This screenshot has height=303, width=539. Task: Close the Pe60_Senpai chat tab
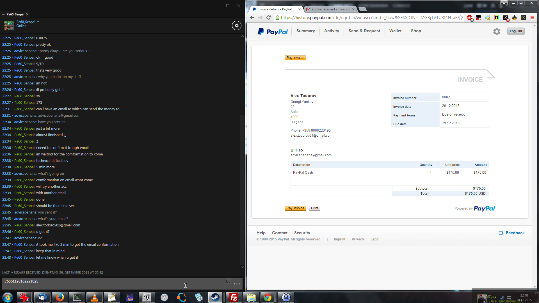pos(27,14)
